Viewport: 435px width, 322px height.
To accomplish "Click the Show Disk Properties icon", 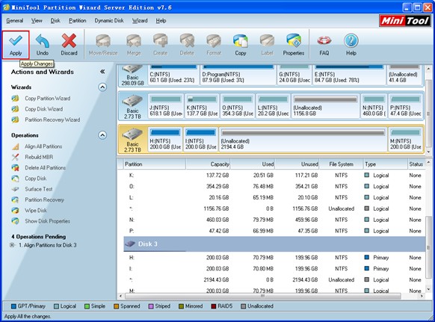I will (15, 221).
